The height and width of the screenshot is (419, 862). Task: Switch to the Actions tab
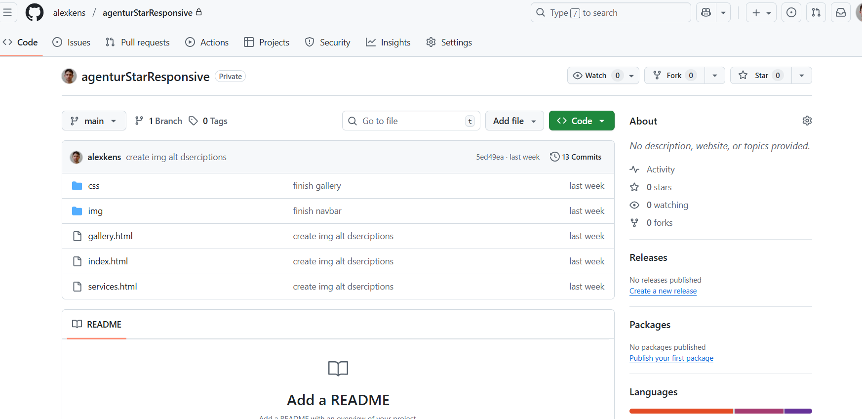[x=207, y=42]
